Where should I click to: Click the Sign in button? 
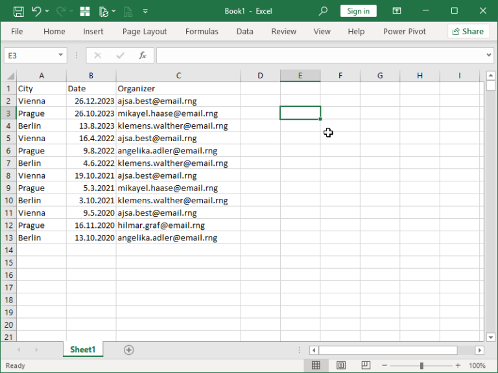coord(358,11)
